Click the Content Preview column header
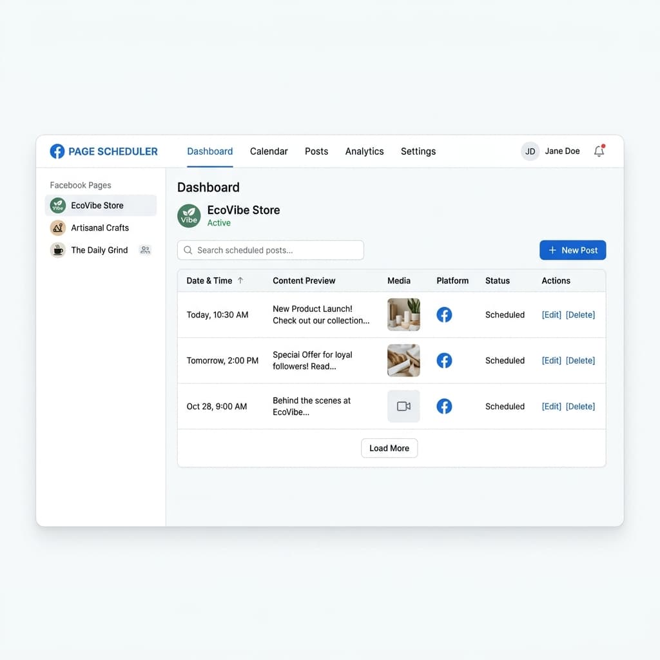 pyautogui.click(x=304, y=280)
